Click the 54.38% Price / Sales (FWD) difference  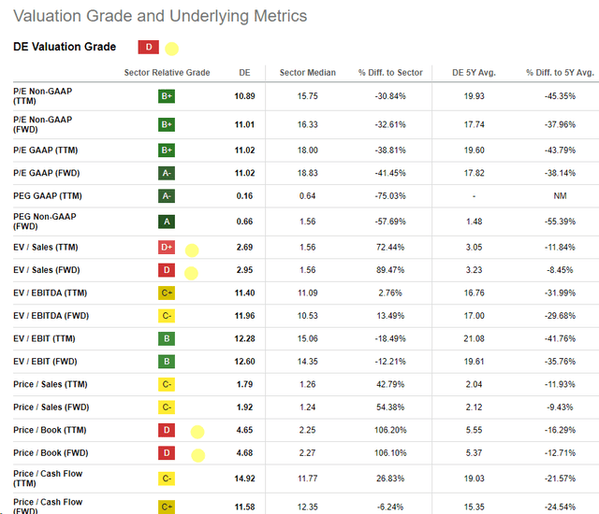[390, 407]
